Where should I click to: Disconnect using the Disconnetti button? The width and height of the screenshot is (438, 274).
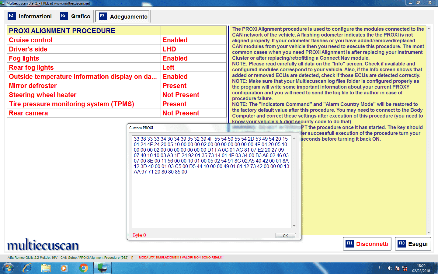[367, 244]
